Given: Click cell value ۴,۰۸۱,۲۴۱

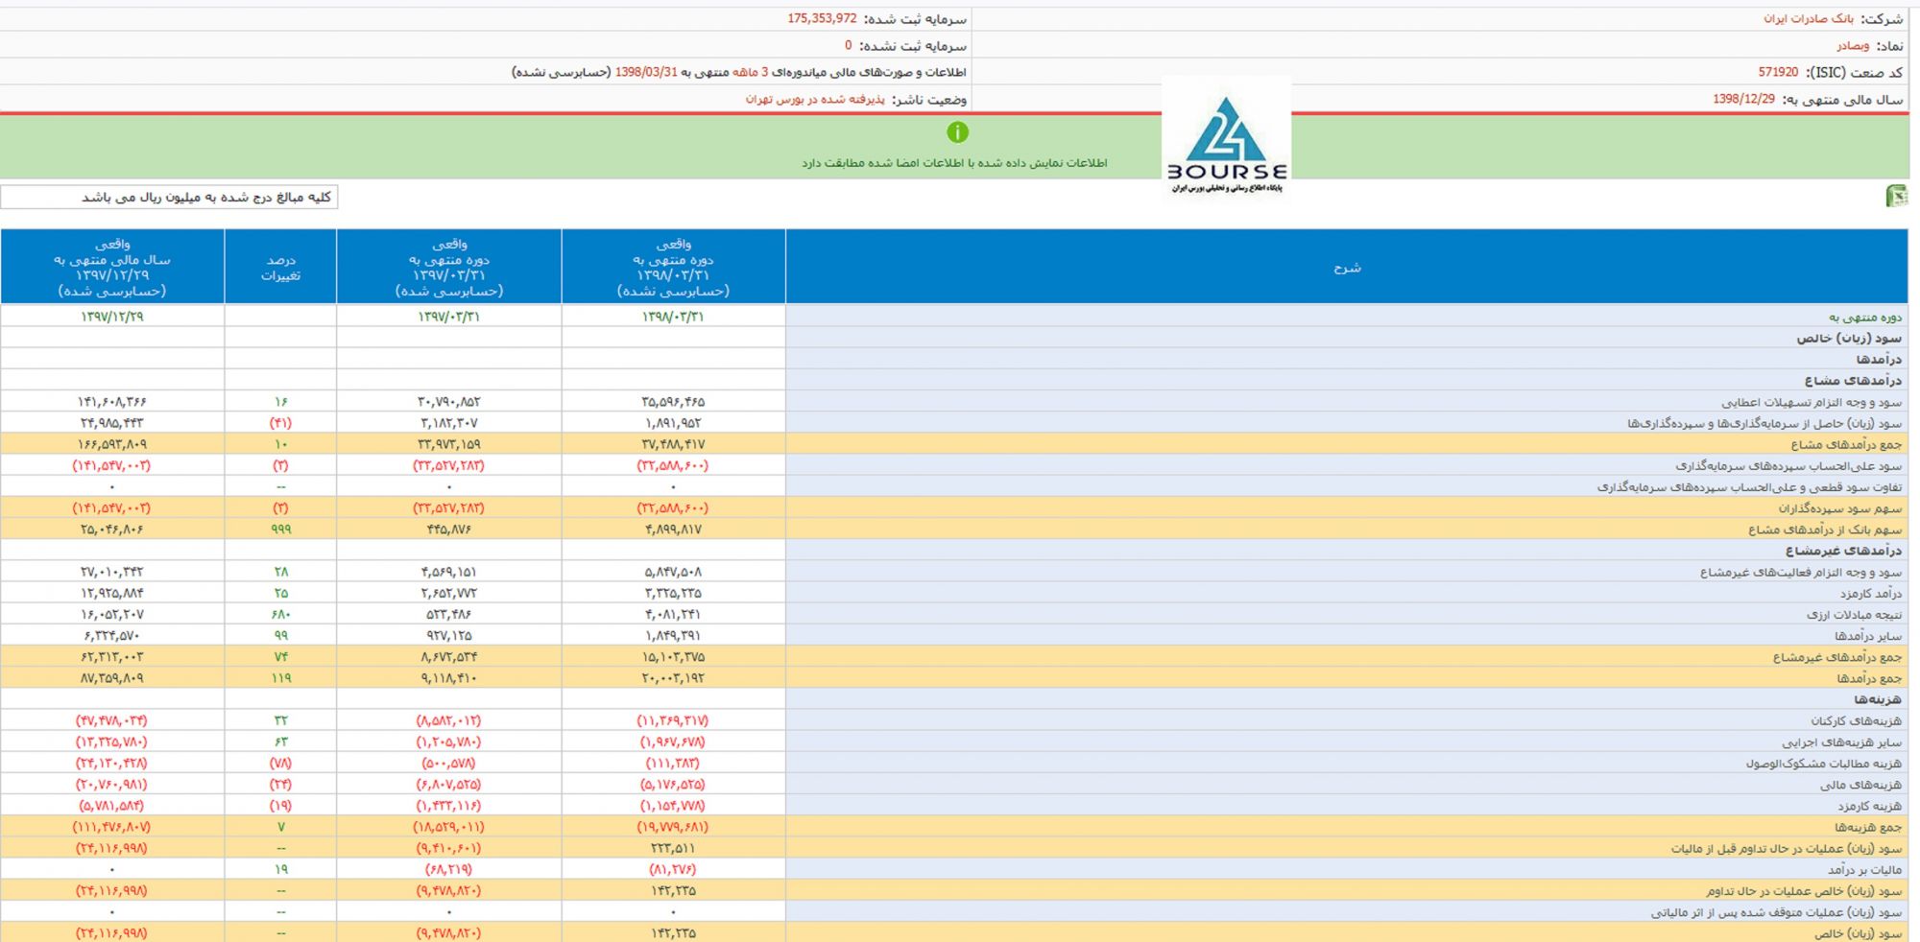Looking at the screenshot, I should point(673,614).
